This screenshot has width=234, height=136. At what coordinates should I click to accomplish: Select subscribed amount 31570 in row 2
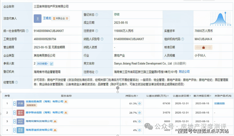(x=166, y=113)
